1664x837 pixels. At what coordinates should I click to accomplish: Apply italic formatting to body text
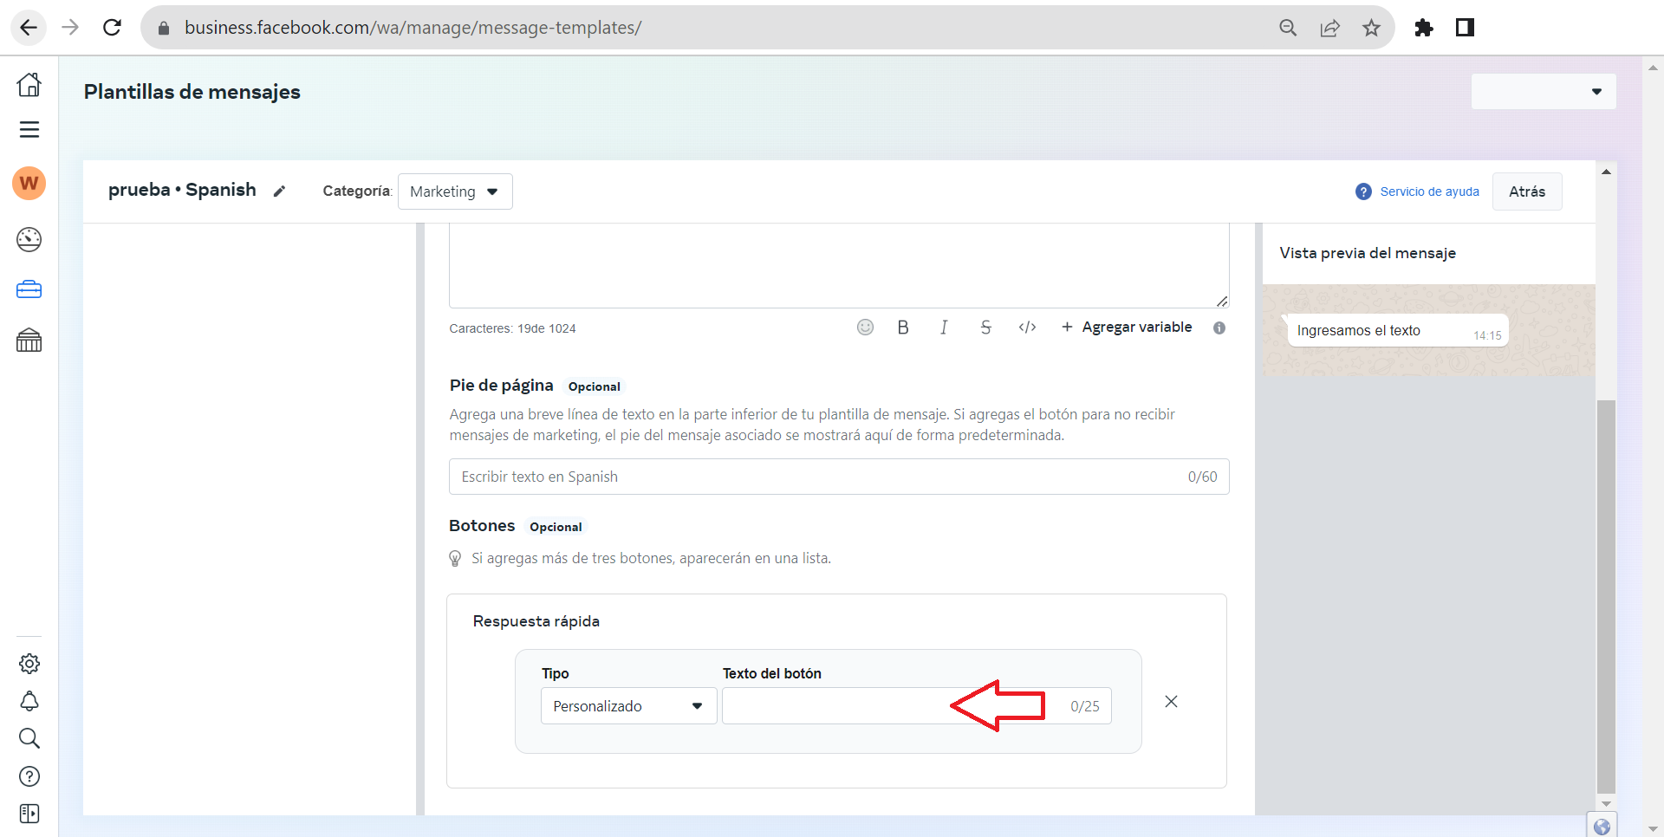[x=944, y=328]
